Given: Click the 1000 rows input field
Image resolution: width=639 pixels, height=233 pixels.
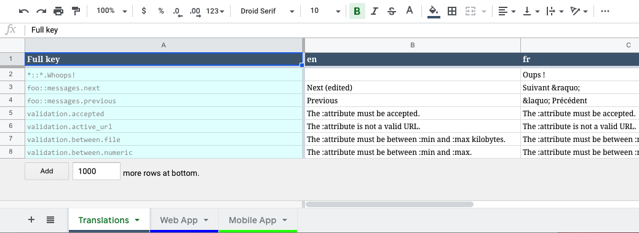Looking at the screenshot, I should click(x=96, y=171).
